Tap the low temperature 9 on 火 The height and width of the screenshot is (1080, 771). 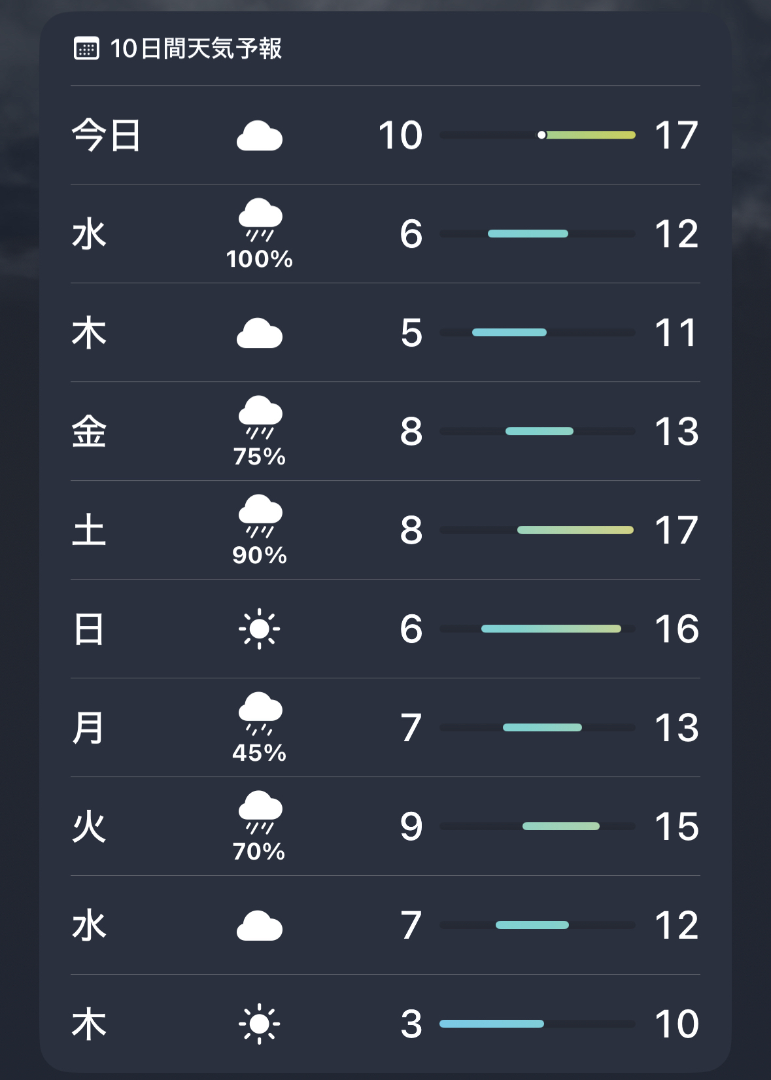411,827
